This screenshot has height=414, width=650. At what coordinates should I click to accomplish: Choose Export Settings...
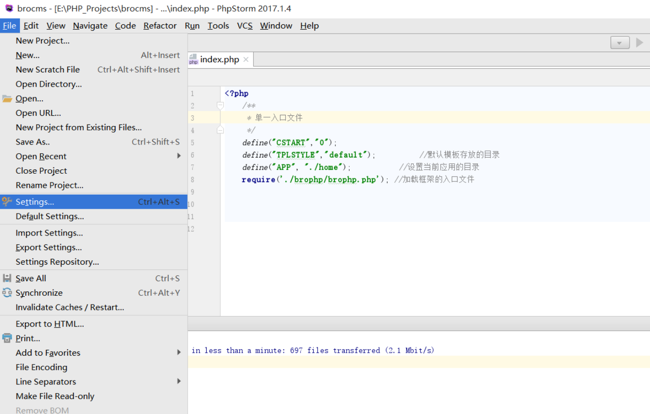point(93,248)
